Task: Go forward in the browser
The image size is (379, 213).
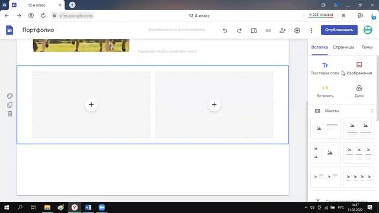Action: coord(18,16)
